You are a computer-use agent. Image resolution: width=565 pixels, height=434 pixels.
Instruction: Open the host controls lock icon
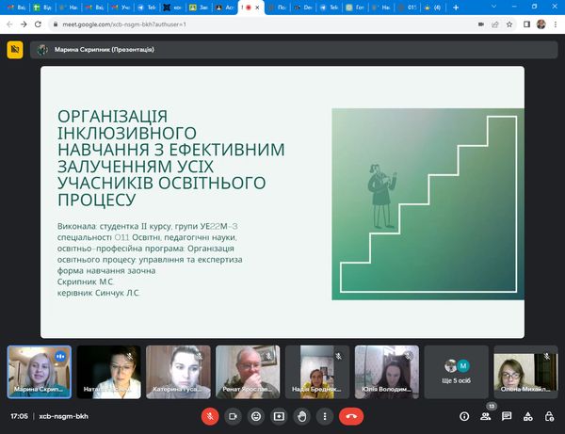point(549,415)
